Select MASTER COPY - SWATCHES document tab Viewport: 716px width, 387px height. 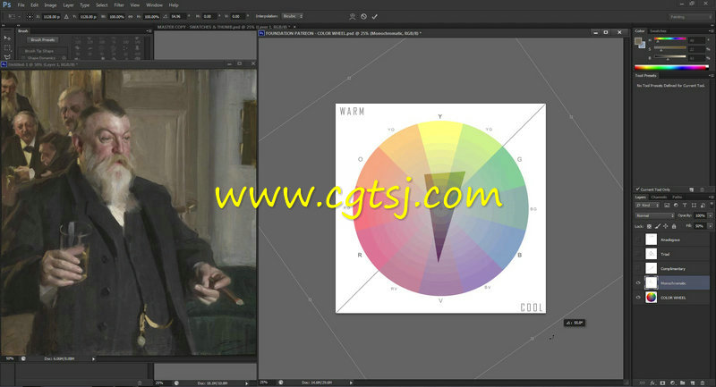point(223,27)
